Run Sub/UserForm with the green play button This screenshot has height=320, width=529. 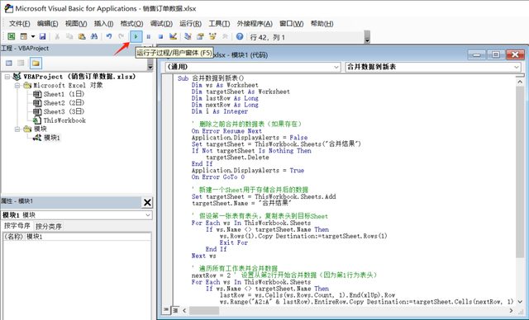click(136, 36)
